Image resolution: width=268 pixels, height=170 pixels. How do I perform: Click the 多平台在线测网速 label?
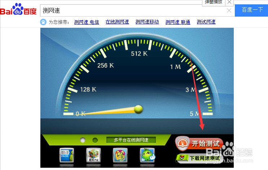pyautogui.click(x=131, y=140)
